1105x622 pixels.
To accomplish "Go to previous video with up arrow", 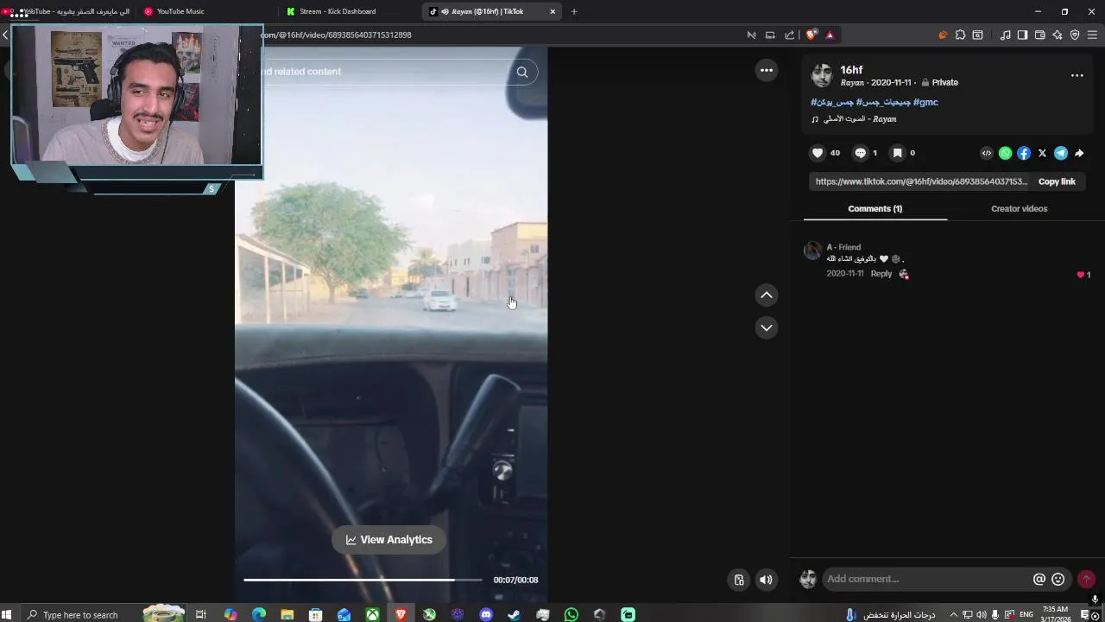I will coord(767,295).
